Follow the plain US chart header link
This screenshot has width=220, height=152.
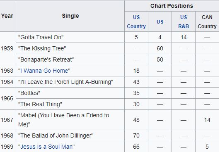[x=160, y=22]
